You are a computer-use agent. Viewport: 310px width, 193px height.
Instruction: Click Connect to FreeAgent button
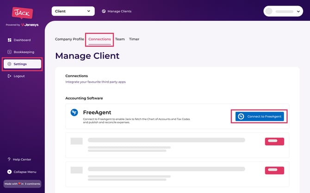pos(260,116)
